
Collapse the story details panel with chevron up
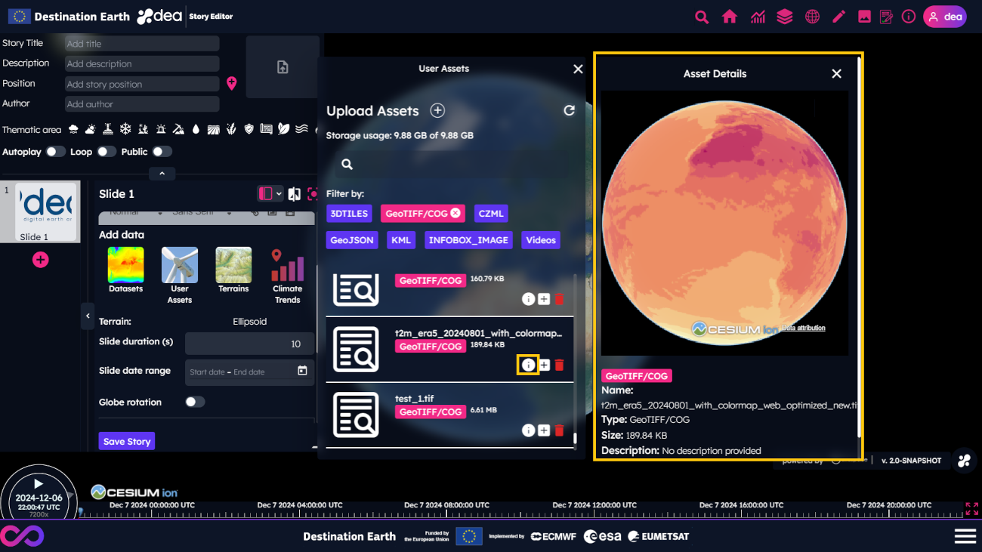click(x=162, y=174)
